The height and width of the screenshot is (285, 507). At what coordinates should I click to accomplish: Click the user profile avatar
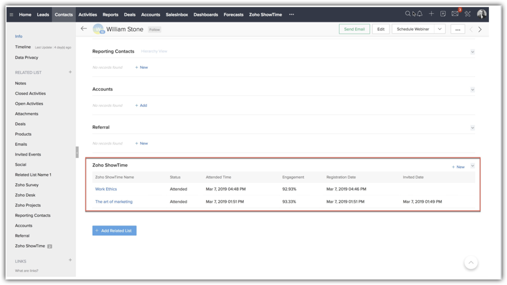click(482, 14)
